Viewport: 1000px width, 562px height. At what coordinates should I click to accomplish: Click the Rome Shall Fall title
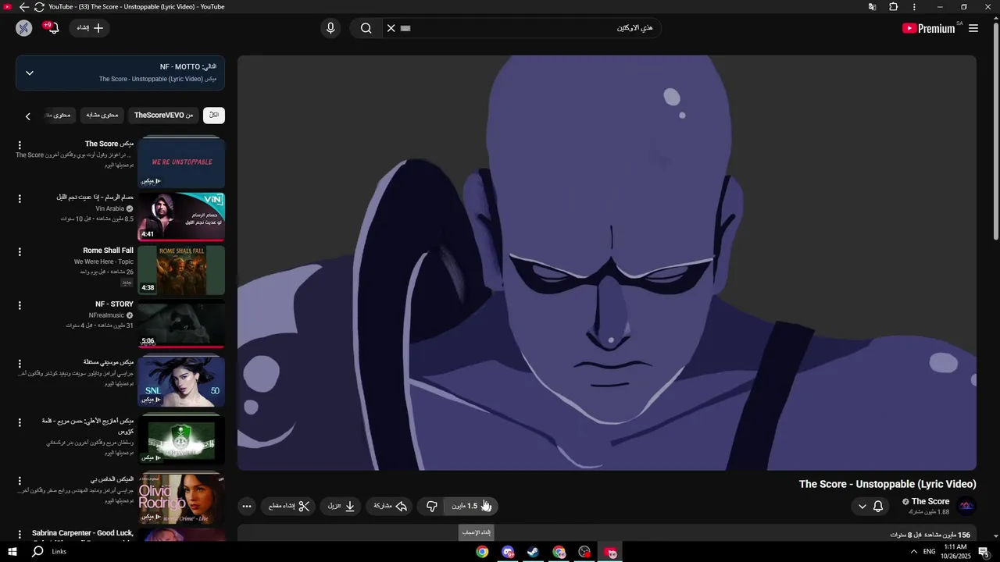108,251
